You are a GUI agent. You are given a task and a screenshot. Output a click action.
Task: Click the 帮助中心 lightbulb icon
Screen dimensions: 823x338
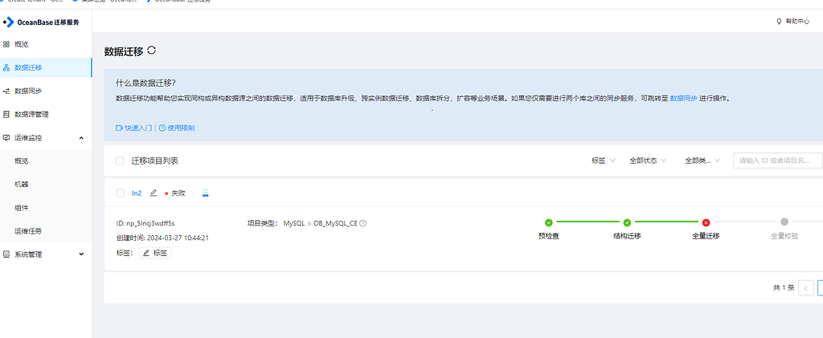779,22
